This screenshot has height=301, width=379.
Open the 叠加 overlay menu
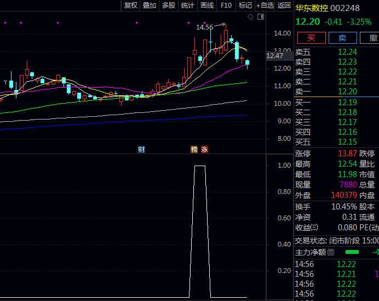[150, 5]
